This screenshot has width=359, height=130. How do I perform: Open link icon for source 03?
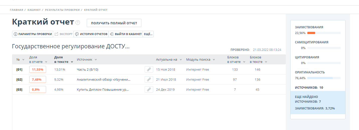coord(149,89)
